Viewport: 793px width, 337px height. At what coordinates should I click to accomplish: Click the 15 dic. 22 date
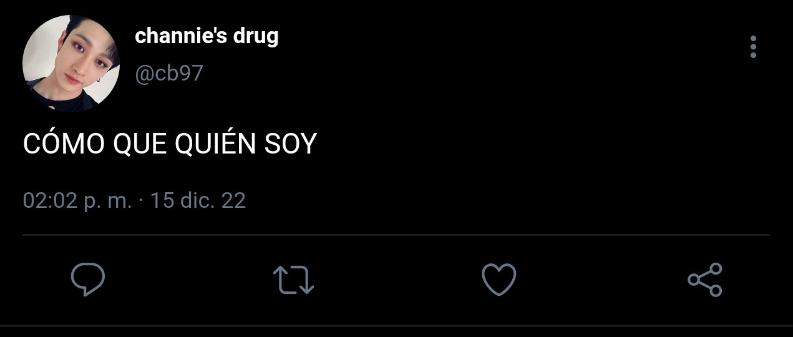(198, 201)
